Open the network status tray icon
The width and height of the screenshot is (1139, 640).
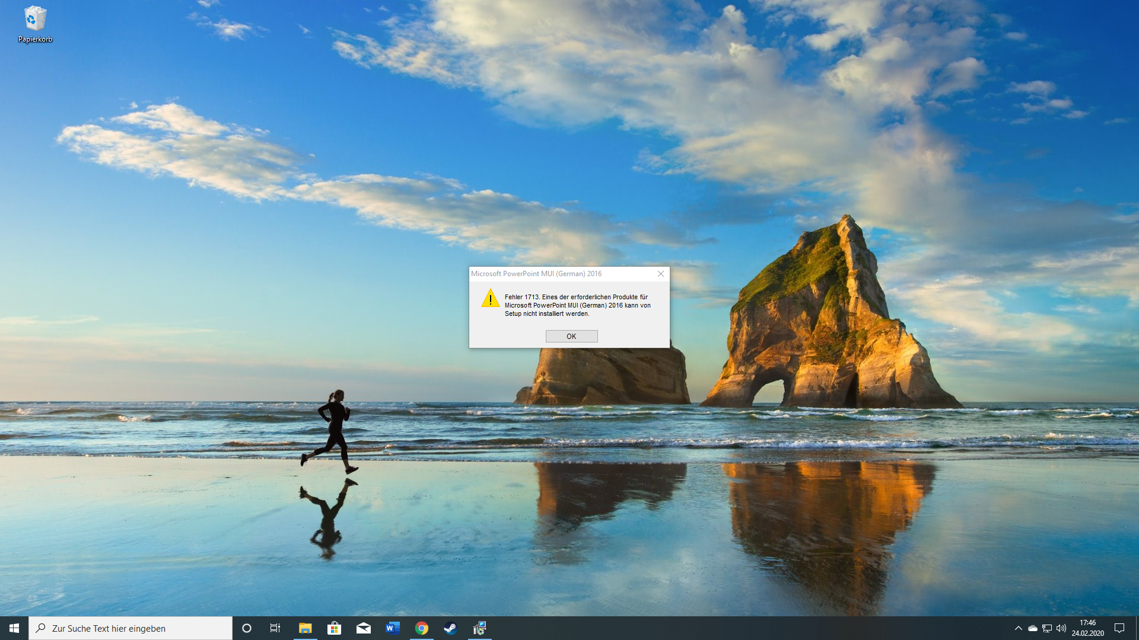(x=1047, y=628)
